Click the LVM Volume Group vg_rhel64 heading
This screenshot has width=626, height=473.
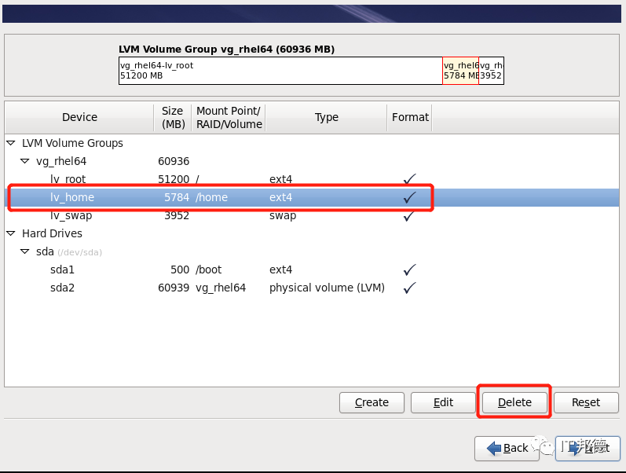click(227, 49)
